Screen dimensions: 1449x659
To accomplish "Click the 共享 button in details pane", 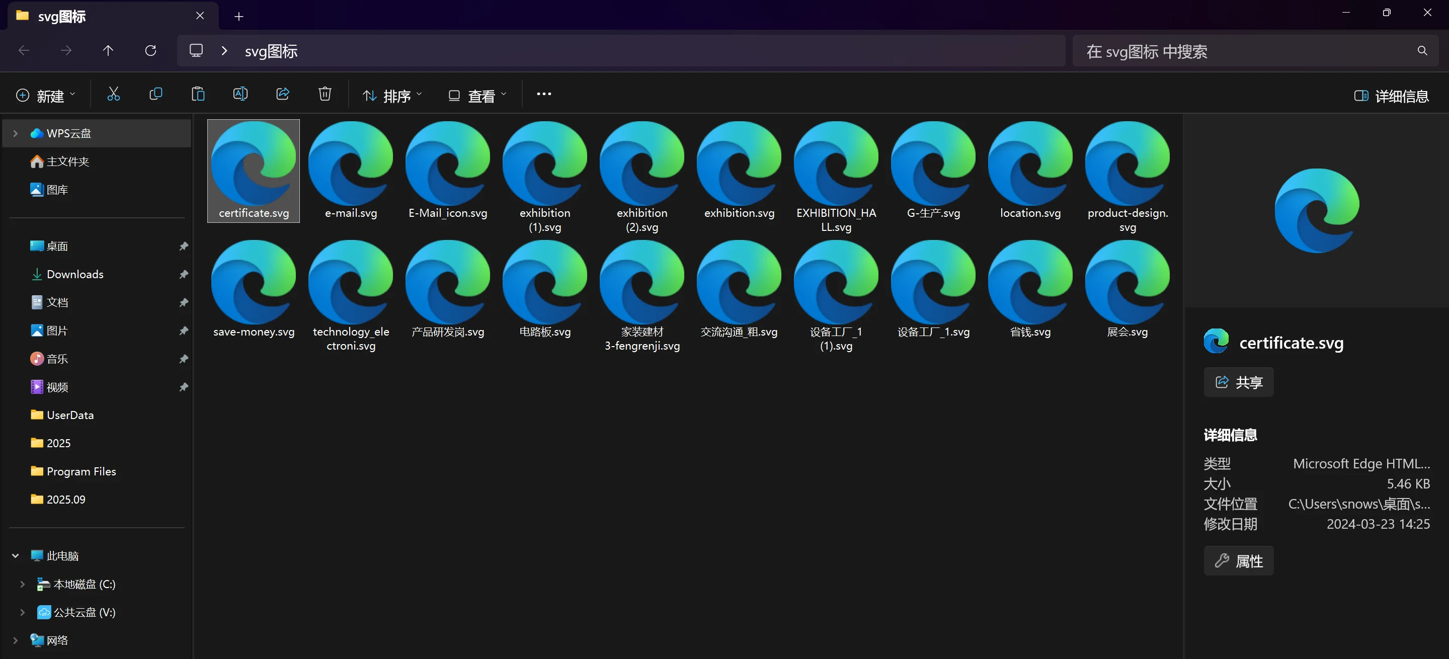I will coord(1238,382).
